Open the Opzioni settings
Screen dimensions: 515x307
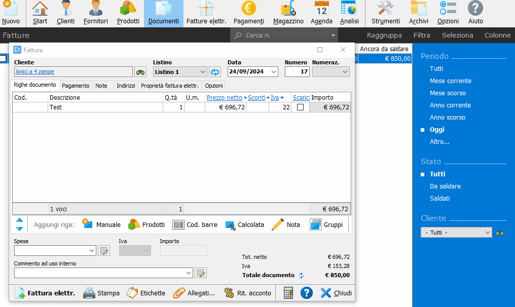(448, 13)
